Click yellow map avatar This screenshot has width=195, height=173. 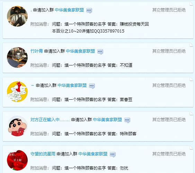(17, 92)
